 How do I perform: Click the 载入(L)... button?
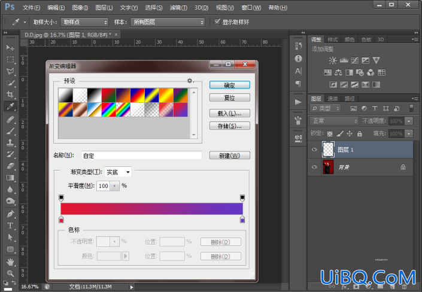(x=230, y=113)
